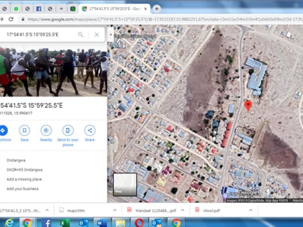
Task: Click the Nearby label
Action: 46,140
